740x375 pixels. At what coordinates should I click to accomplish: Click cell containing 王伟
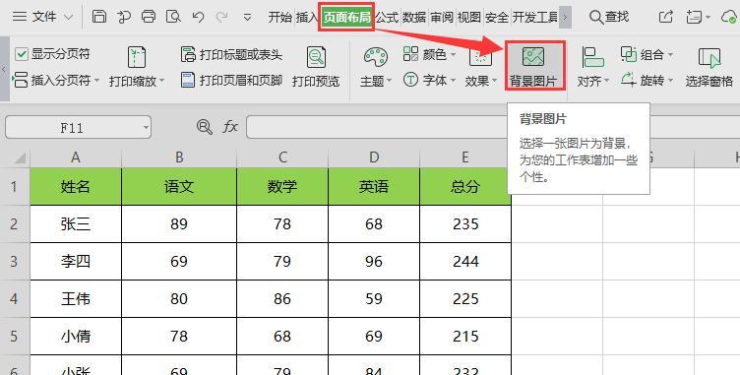click(76, 298)
